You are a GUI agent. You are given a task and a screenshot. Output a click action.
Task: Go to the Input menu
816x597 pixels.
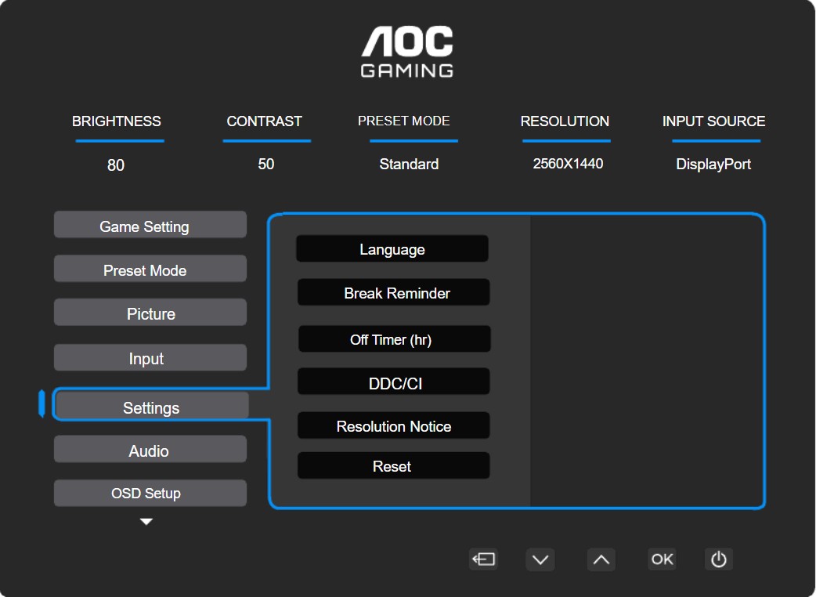[x=150, y=358]
